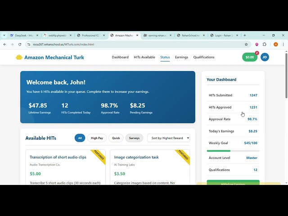Open the Dashboard nav link
The height and width of the screenshot is (216, 288).
point(120,57)
